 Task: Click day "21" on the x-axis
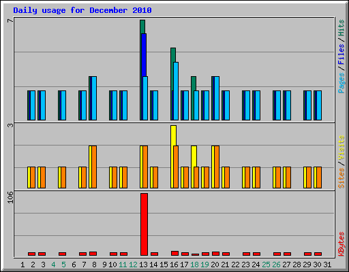[225, 265]
